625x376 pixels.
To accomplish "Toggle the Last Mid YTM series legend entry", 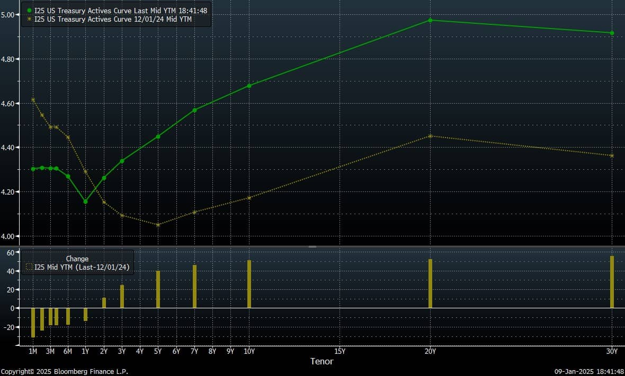I will (x=120, y=11).
